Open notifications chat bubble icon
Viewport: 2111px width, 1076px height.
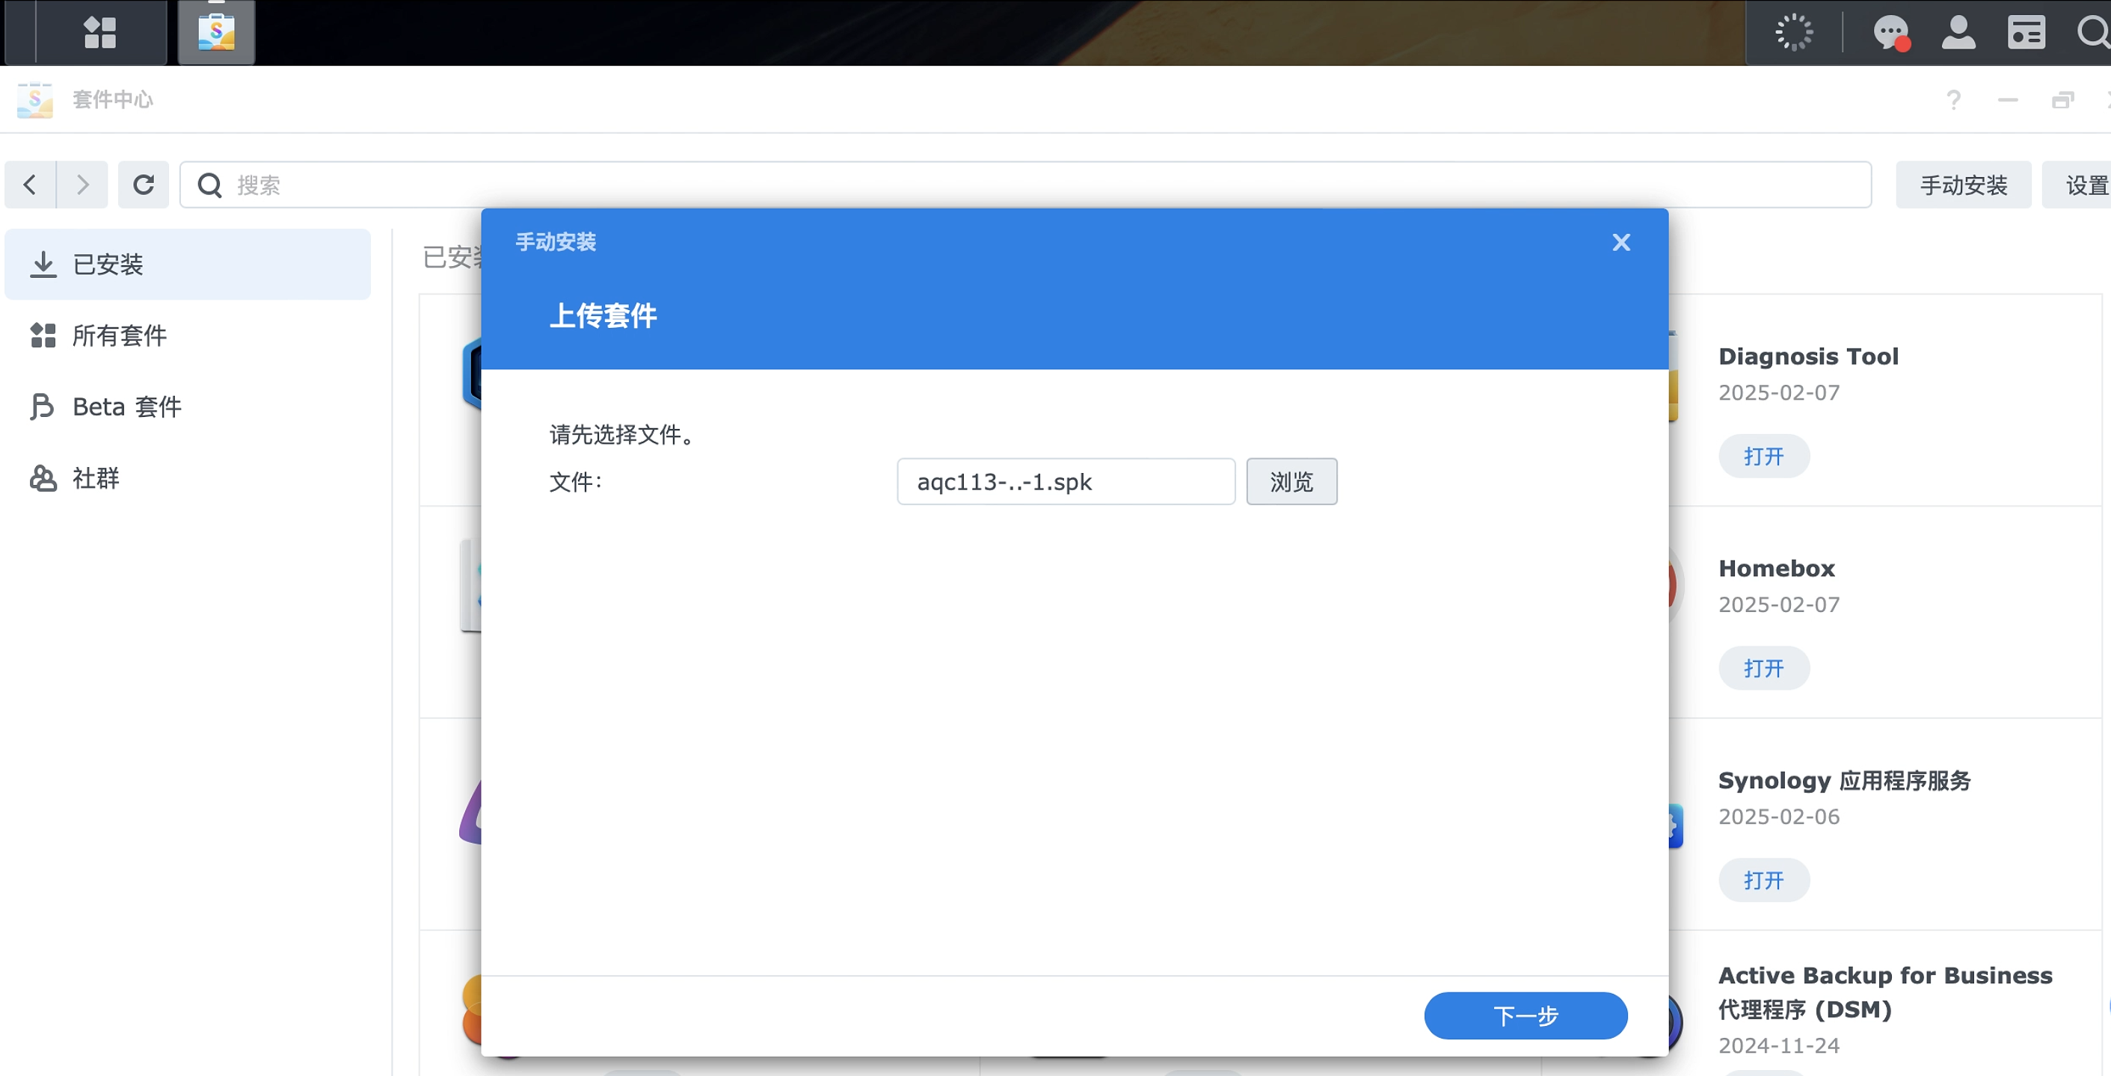(x=1890, y=33)
